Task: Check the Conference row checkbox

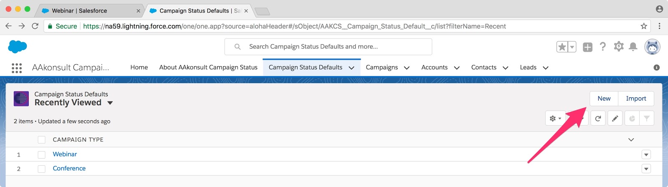Action: (x=41, y=169)
